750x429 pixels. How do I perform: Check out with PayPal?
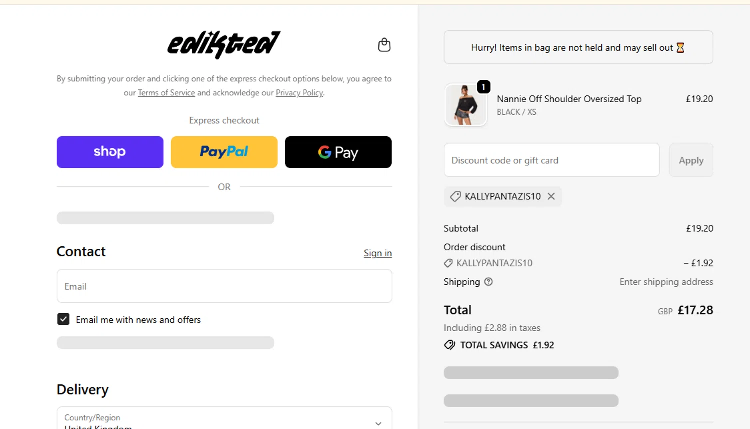tap(224, 152)
